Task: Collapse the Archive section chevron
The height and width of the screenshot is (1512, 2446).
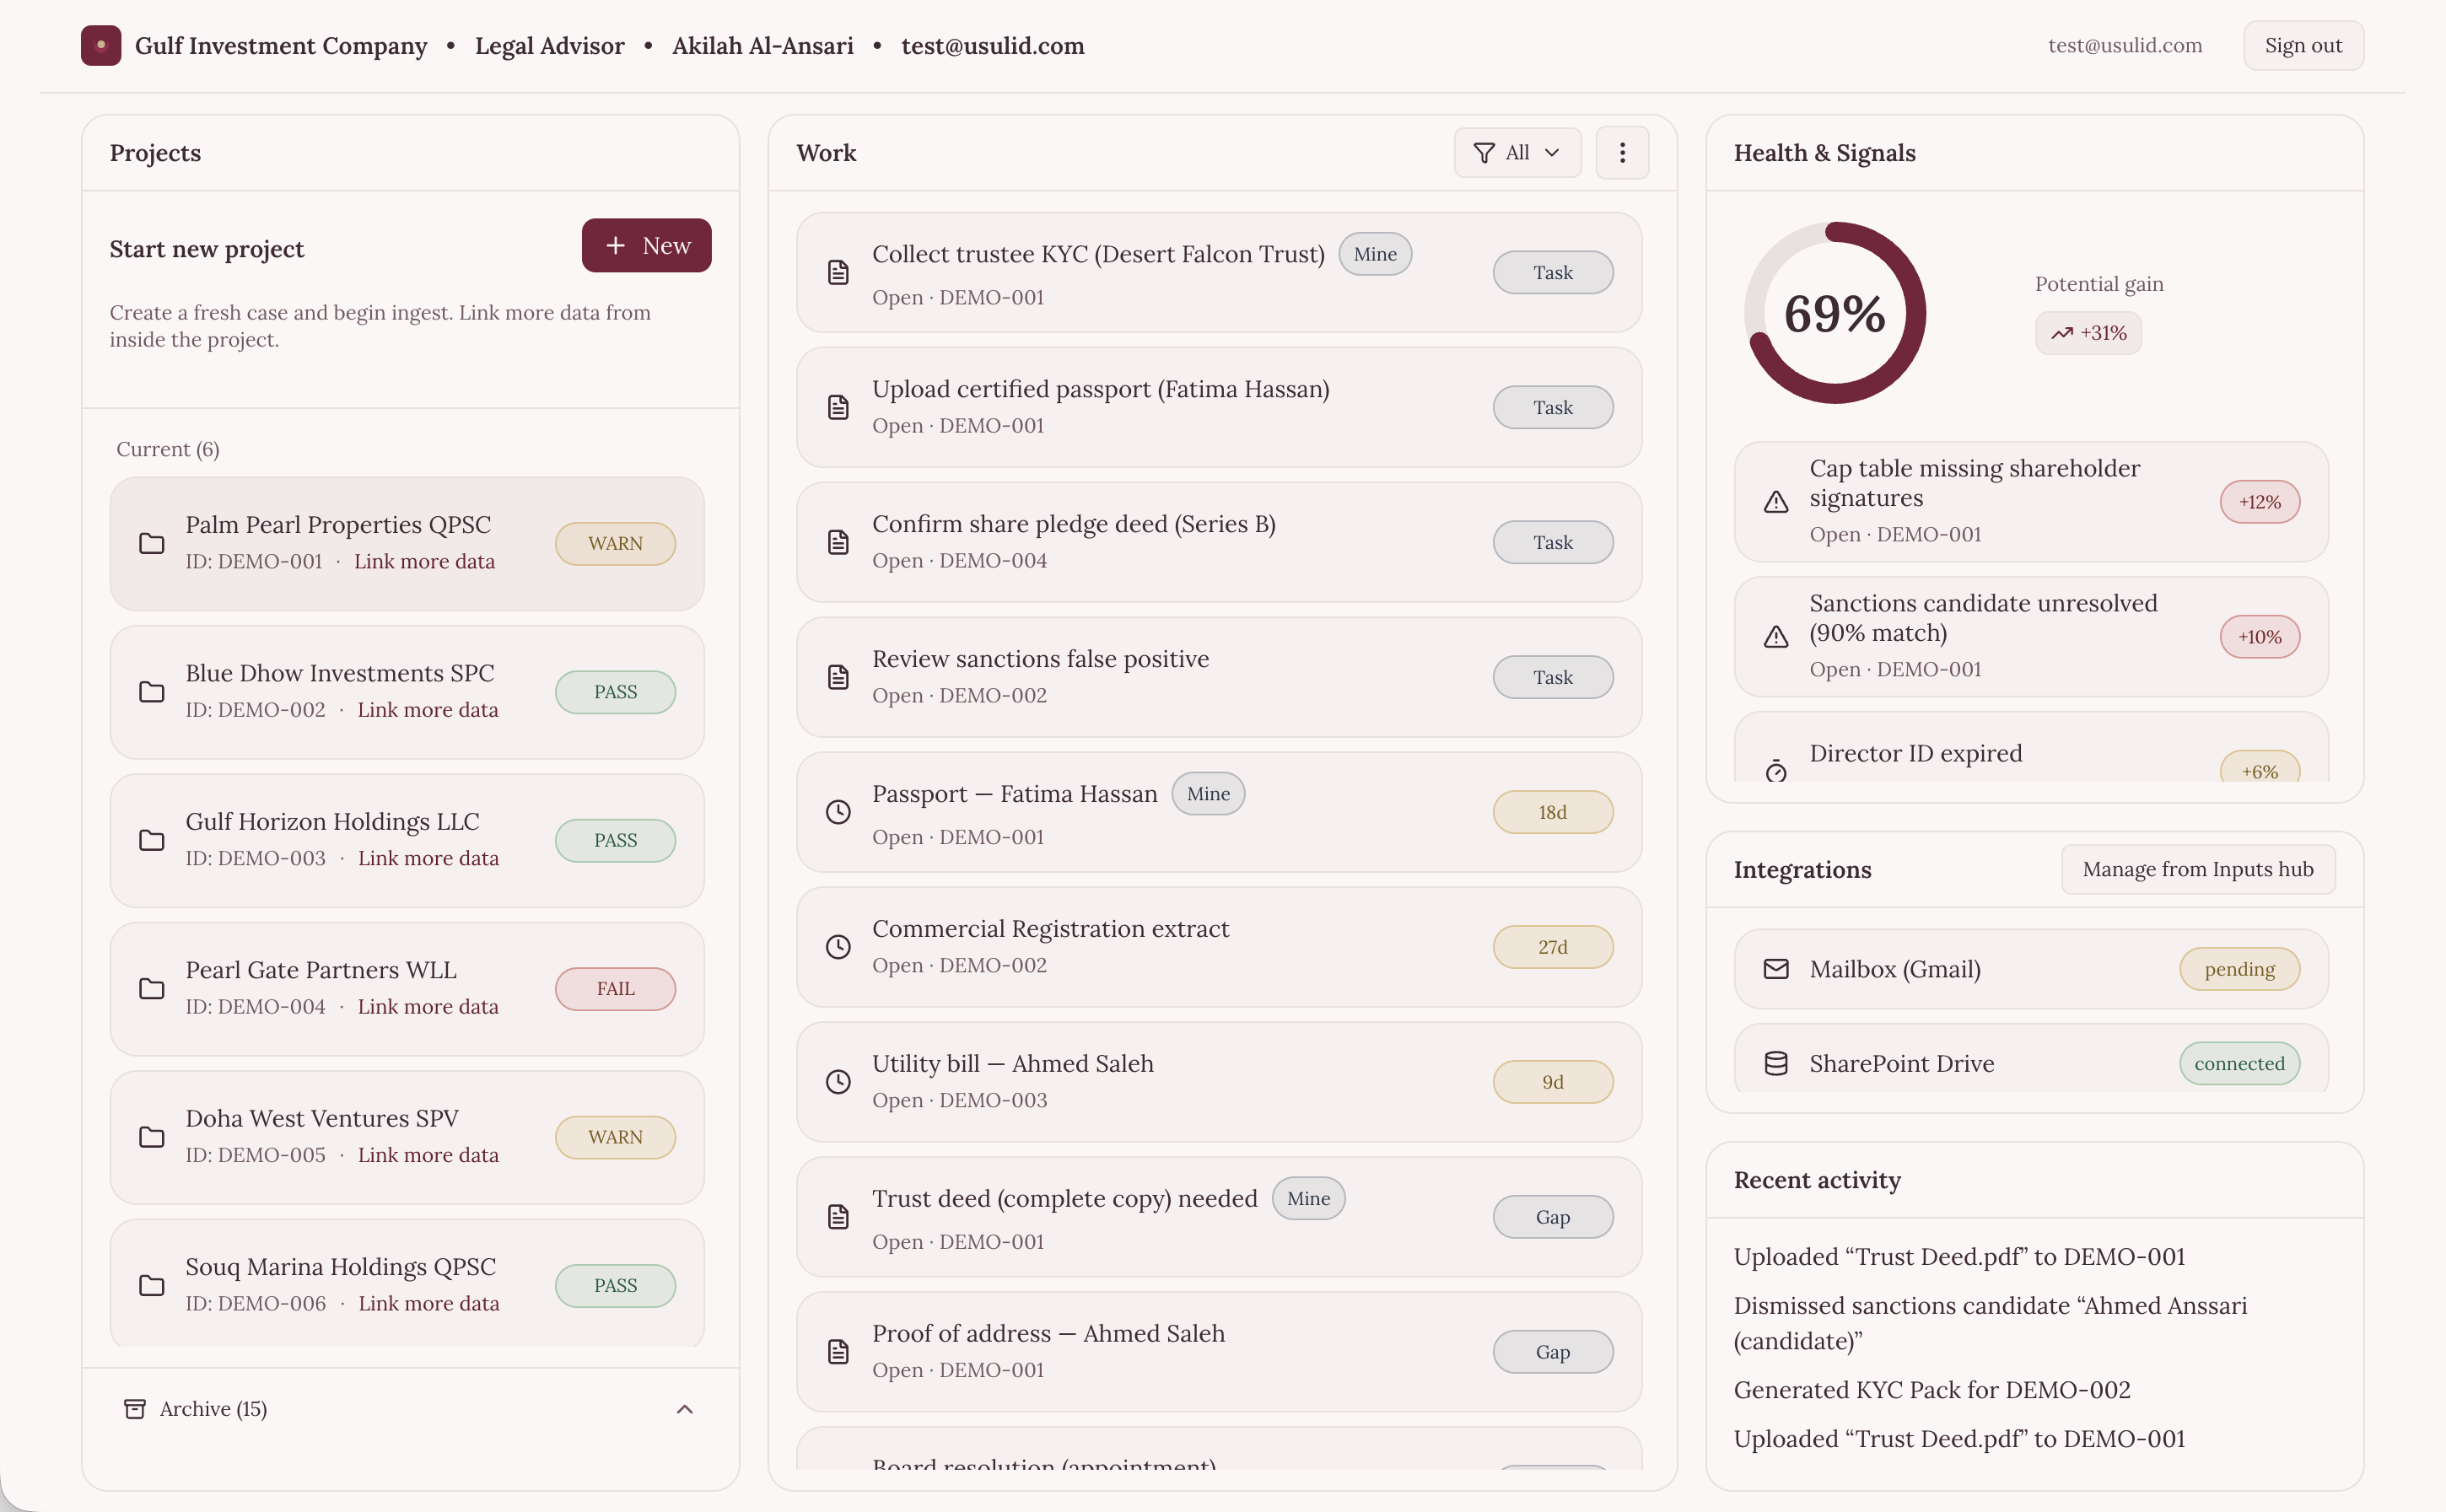Action: tap(684, 1409)
